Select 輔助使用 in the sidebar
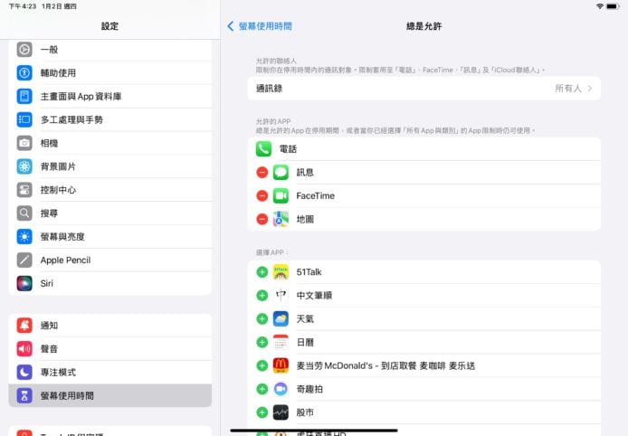628x436 pixels. (58, 72)
